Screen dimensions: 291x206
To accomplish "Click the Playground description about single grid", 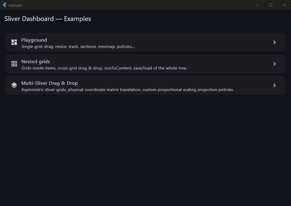I will (78, 46).
